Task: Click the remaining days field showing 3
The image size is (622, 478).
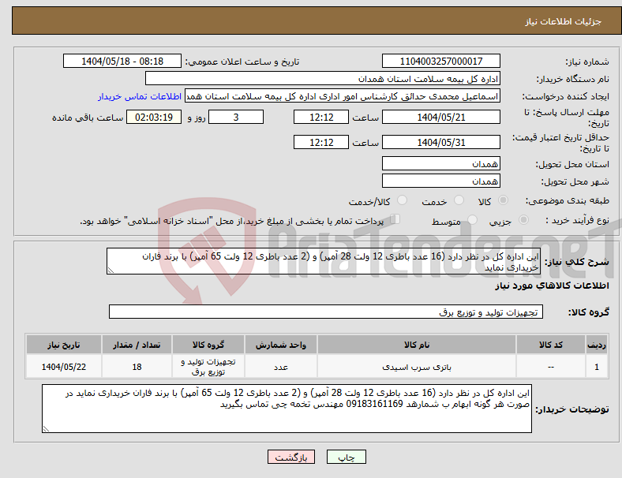Action: tap(236, 117)
